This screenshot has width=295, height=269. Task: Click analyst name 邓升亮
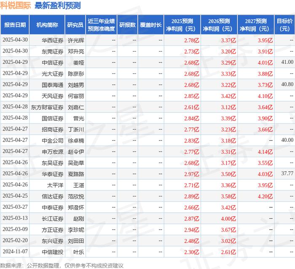[76, 52]
